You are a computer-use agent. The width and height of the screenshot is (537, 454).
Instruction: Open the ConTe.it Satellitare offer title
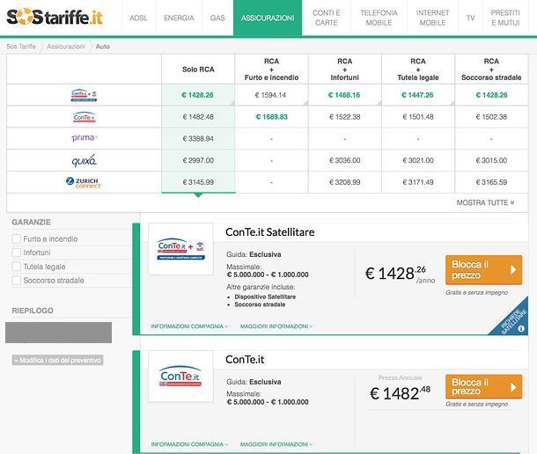tap(270, 232)
